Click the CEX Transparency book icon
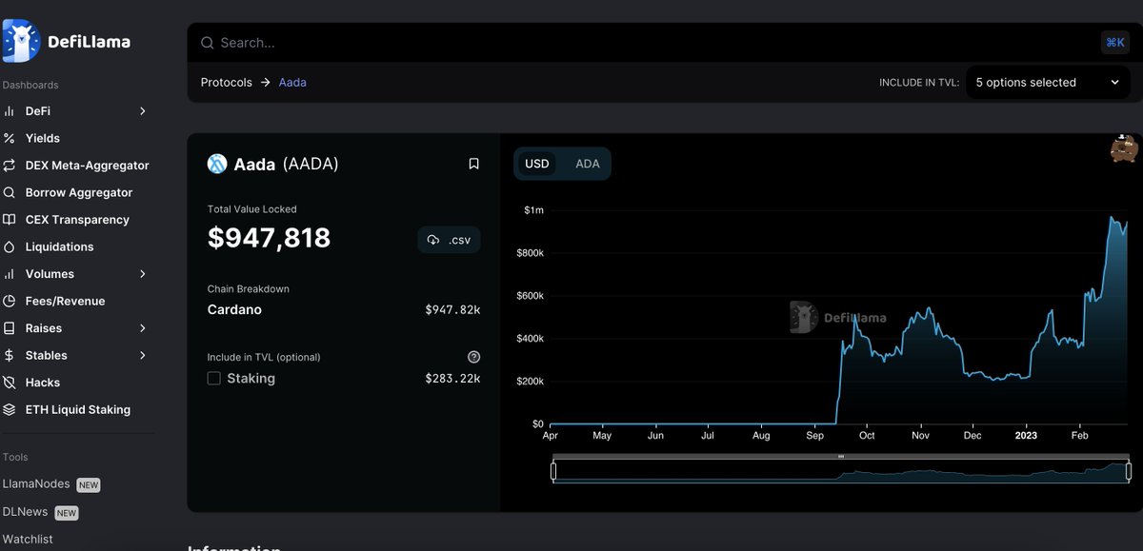 9,220
